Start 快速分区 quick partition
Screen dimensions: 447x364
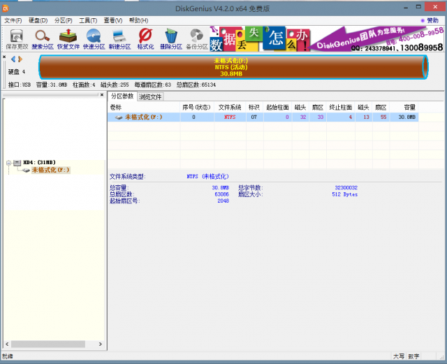pos(94,39)
